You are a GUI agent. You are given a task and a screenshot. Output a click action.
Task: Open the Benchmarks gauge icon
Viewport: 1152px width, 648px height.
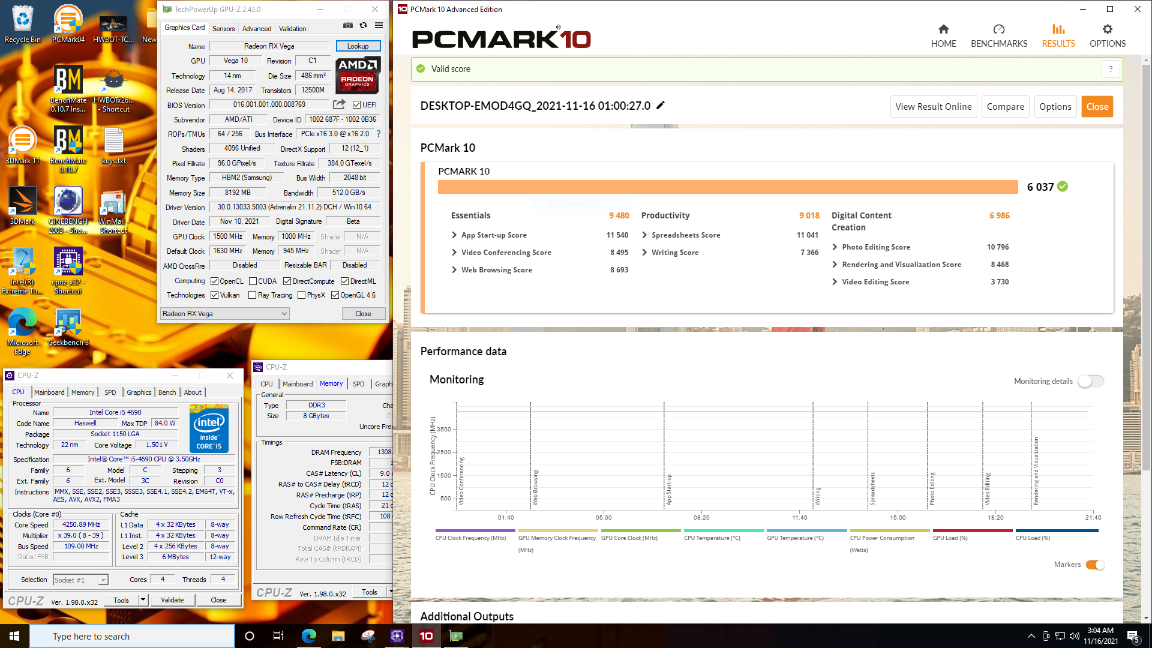pos(999,29)
